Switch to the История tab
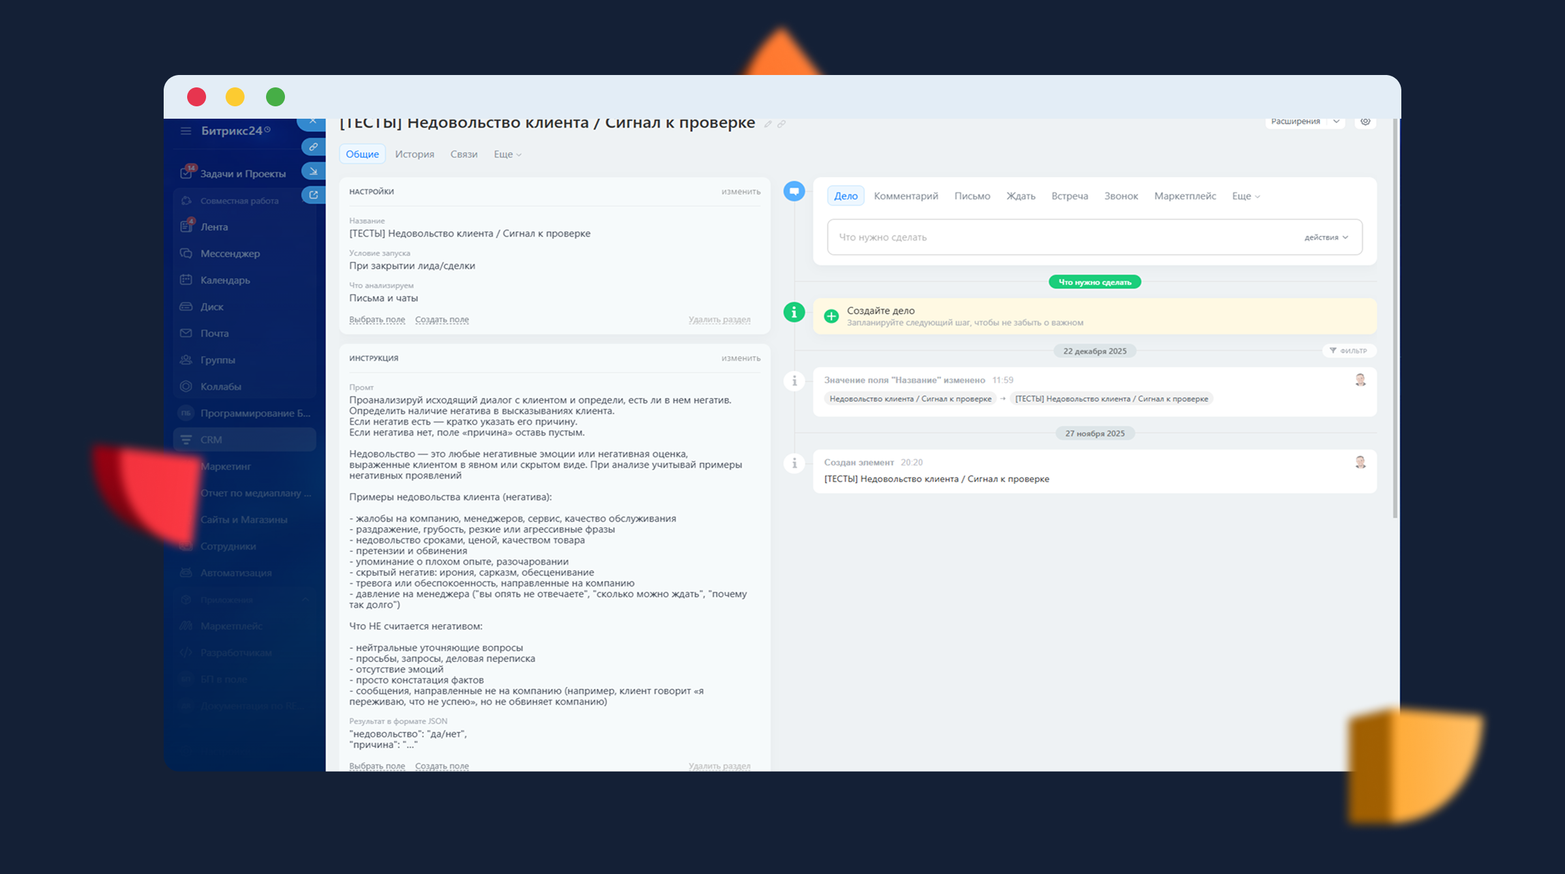 click(414, 155)
